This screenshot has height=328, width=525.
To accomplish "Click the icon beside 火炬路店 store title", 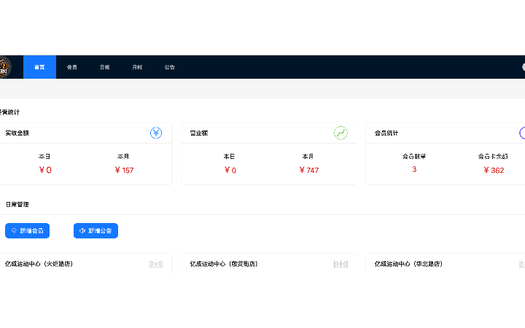I will coord(156,264).
